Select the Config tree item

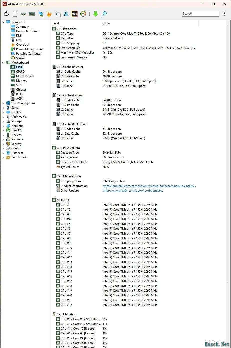16,148
